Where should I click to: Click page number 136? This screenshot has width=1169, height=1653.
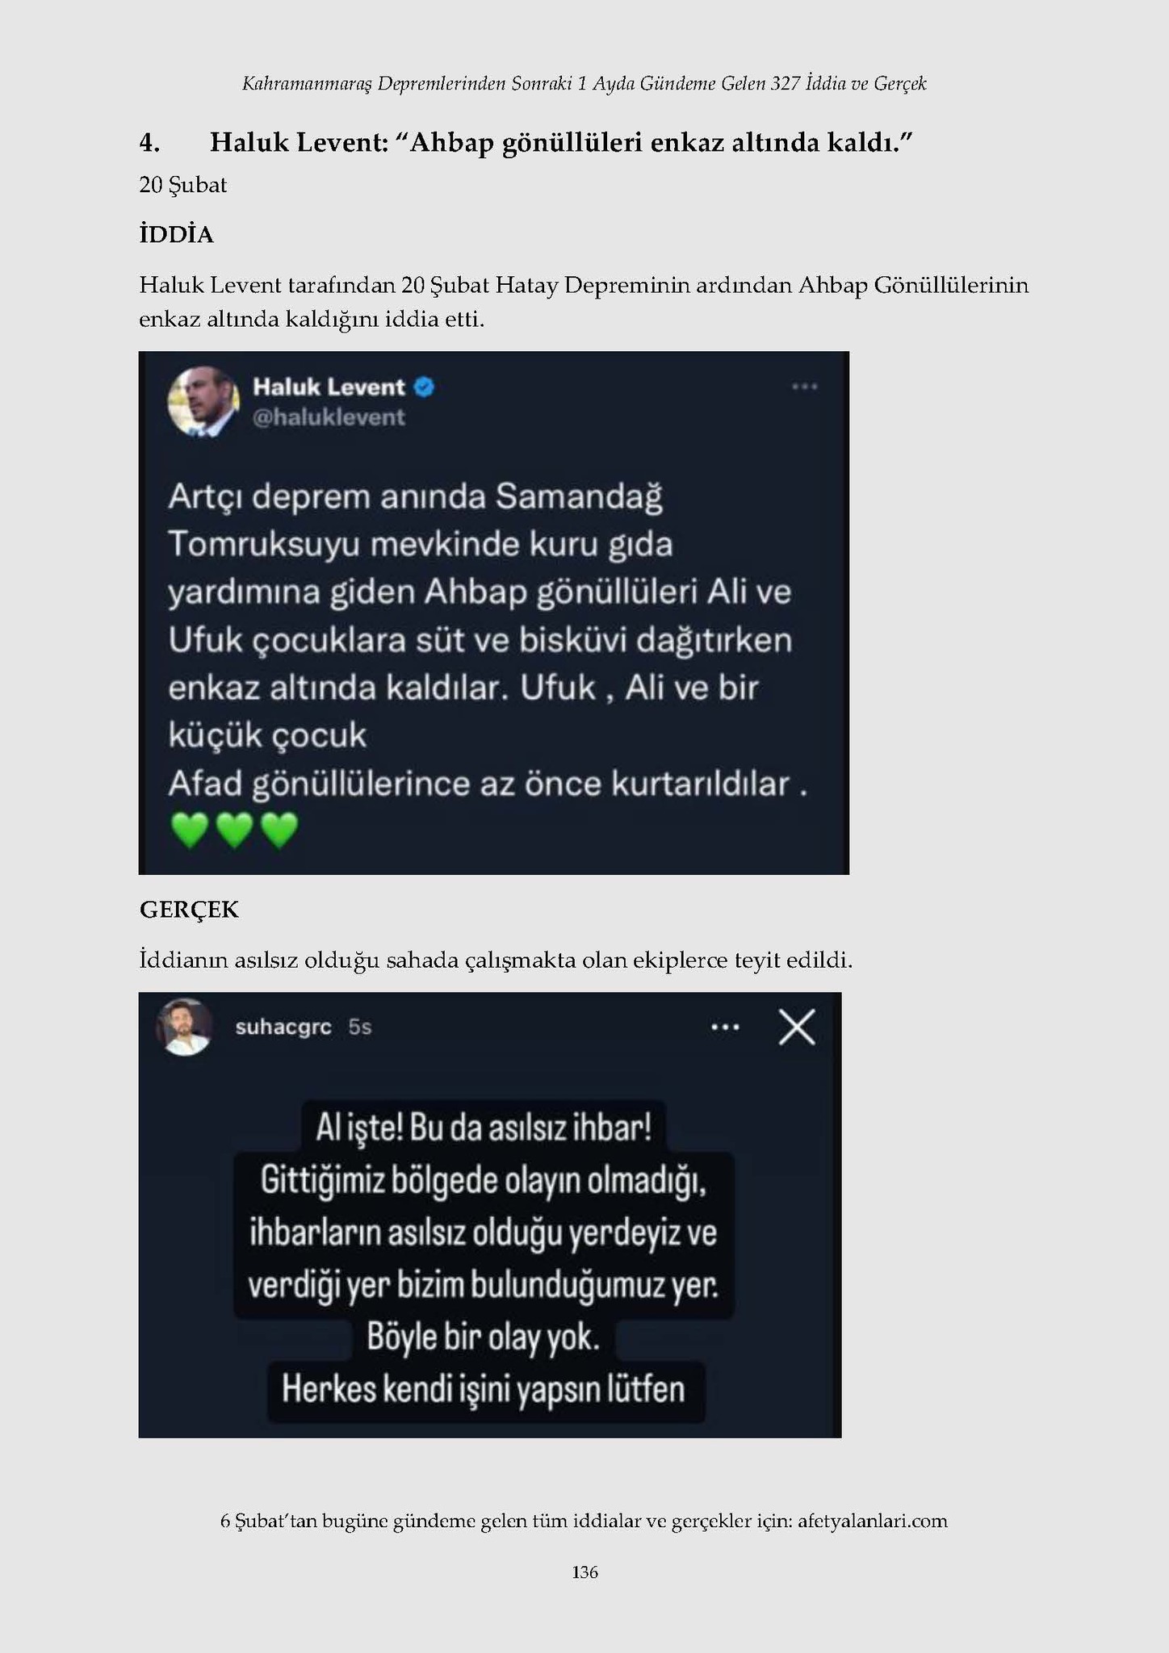tap(584, 1571)
